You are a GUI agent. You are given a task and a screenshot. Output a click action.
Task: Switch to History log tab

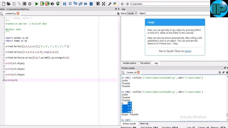click(144, 124)
